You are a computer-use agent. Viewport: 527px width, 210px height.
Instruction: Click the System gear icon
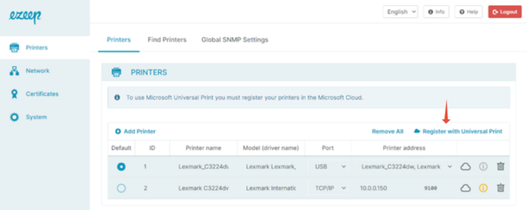pyautogui.click(x=14, y=117)
